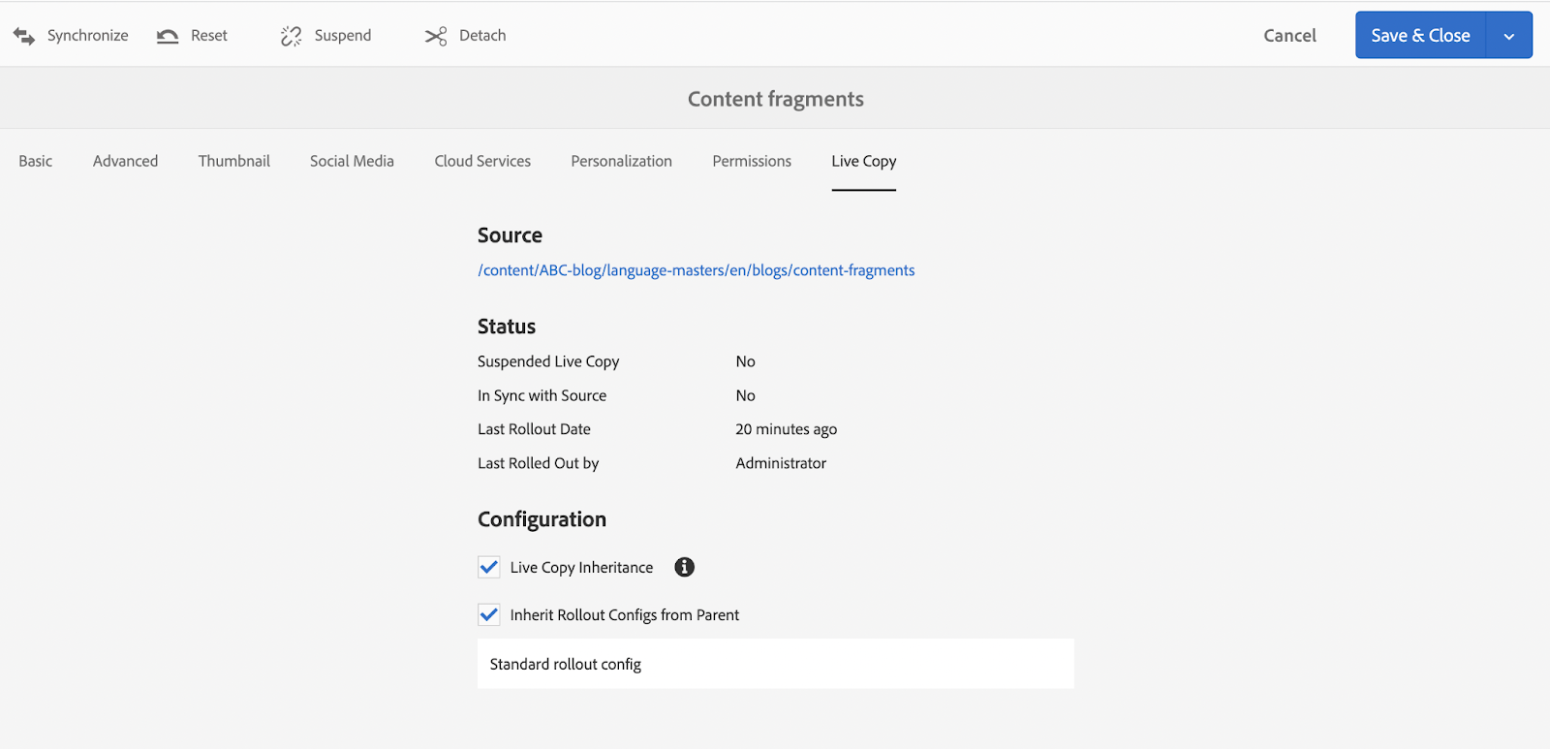Viewport: 1550px width, 749px height.
Task: Click the Suspend label in toolbar
Action: 343,36
